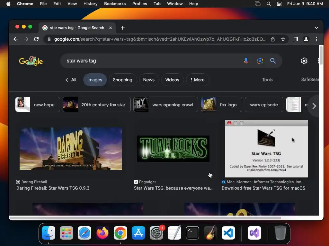Image resolution: width=329 pixels, height=246 pixels.
Task: Go back to the previous page
Action: coord(16,39)
